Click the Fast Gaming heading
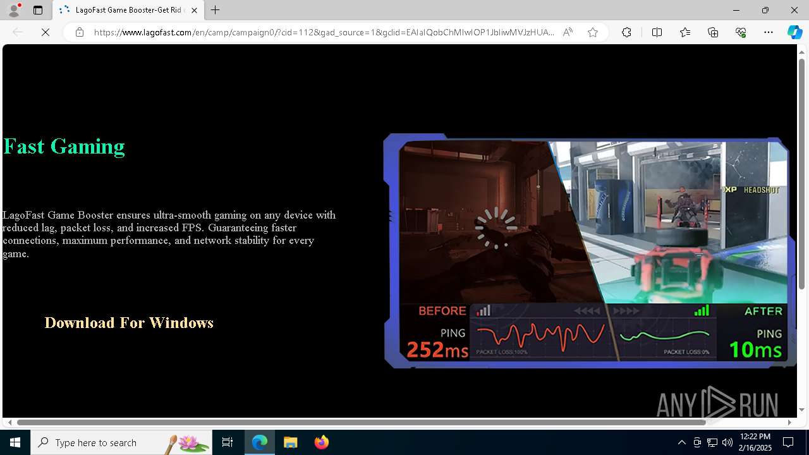Image resolution: width=809 pixels, height=455 pixels. click(64, 146)
